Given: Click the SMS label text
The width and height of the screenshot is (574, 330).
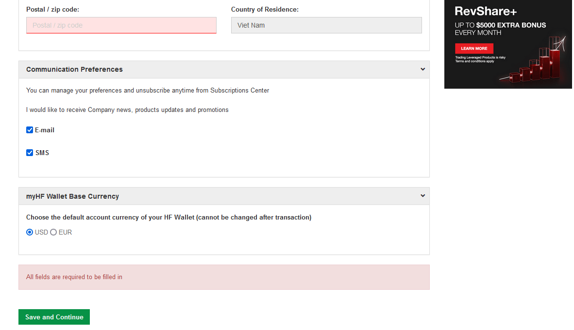Looking at the screenshot, I should (42, 153).
